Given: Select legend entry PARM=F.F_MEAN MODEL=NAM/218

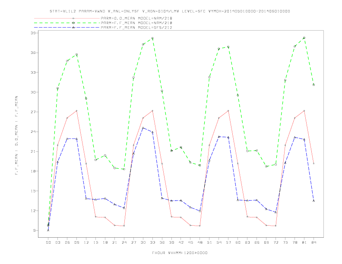Looking at the screenshot, I should coord(136,23).
